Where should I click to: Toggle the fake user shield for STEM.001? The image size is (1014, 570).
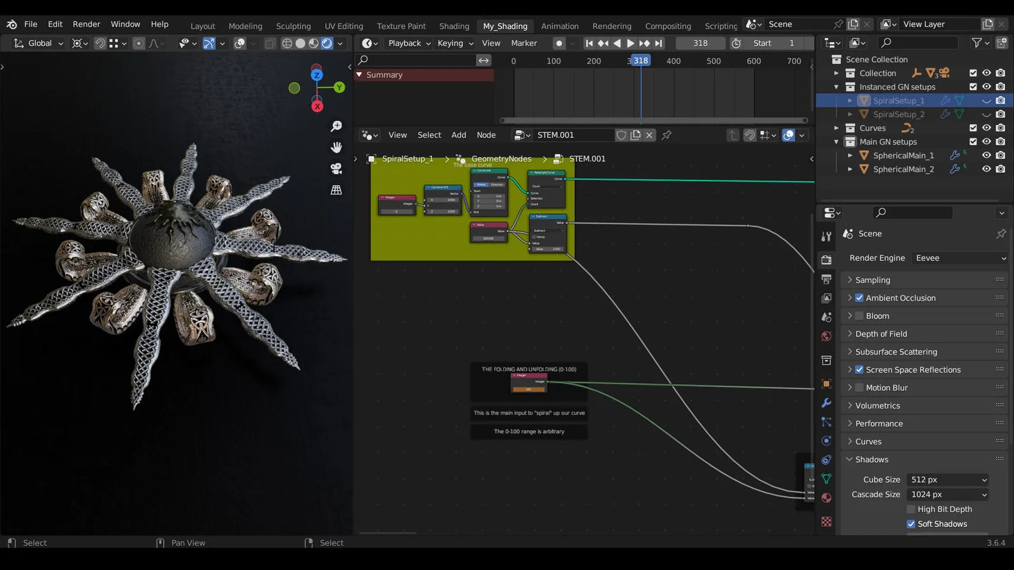point(622,134)
